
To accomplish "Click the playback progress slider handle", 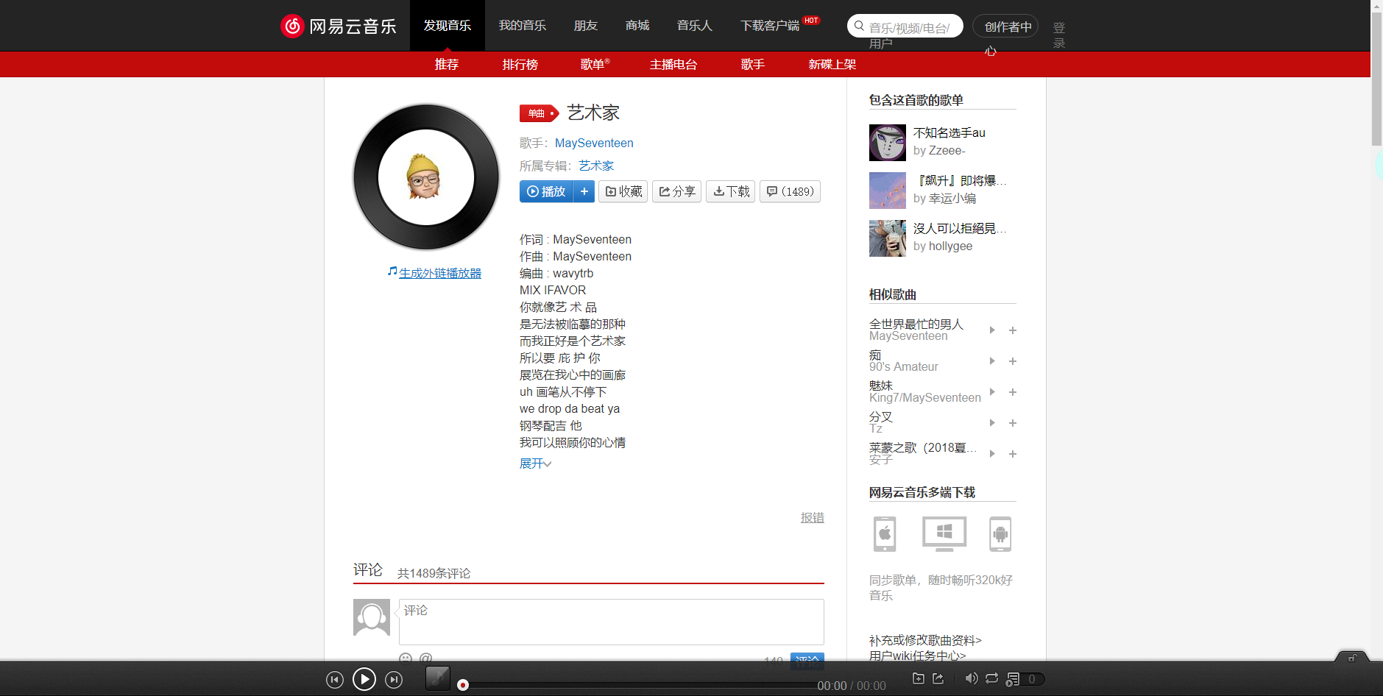I will coord(463,685).
